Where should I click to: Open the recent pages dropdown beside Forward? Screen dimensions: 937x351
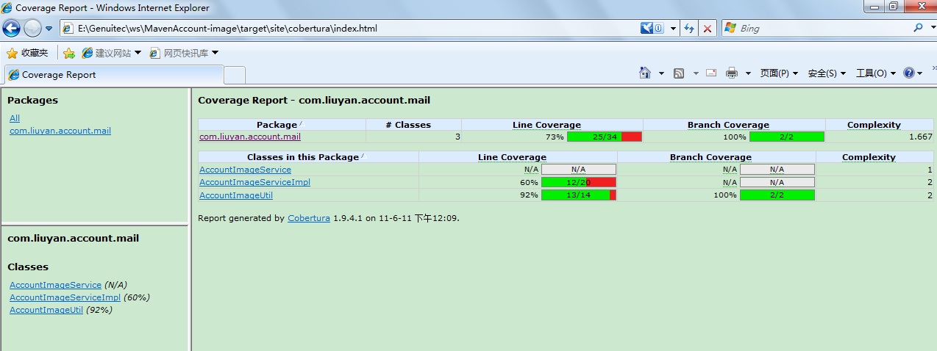(x=49, y=29)
